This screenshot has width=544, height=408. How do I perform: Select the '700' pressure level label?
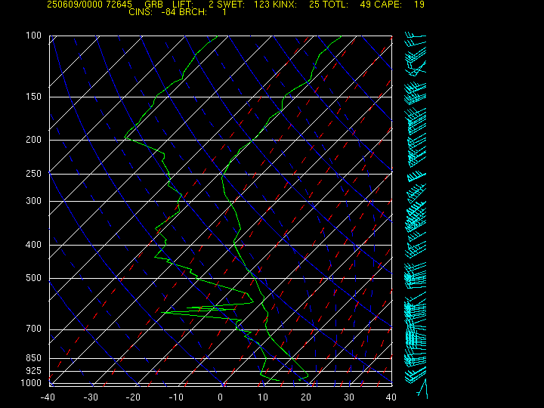coord(33,329)
